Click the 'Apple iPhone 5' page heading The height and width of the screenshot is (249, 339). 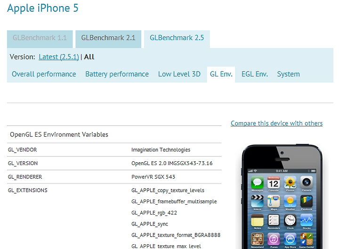pos(42,8)
